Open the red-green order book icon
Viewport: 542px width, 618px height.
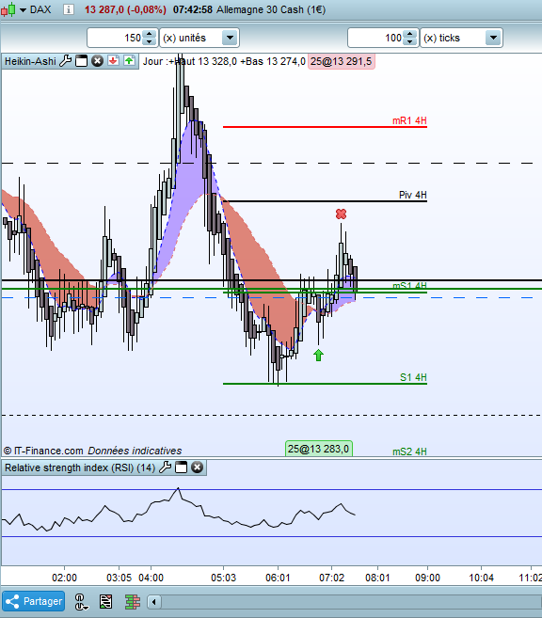point(133,602)
